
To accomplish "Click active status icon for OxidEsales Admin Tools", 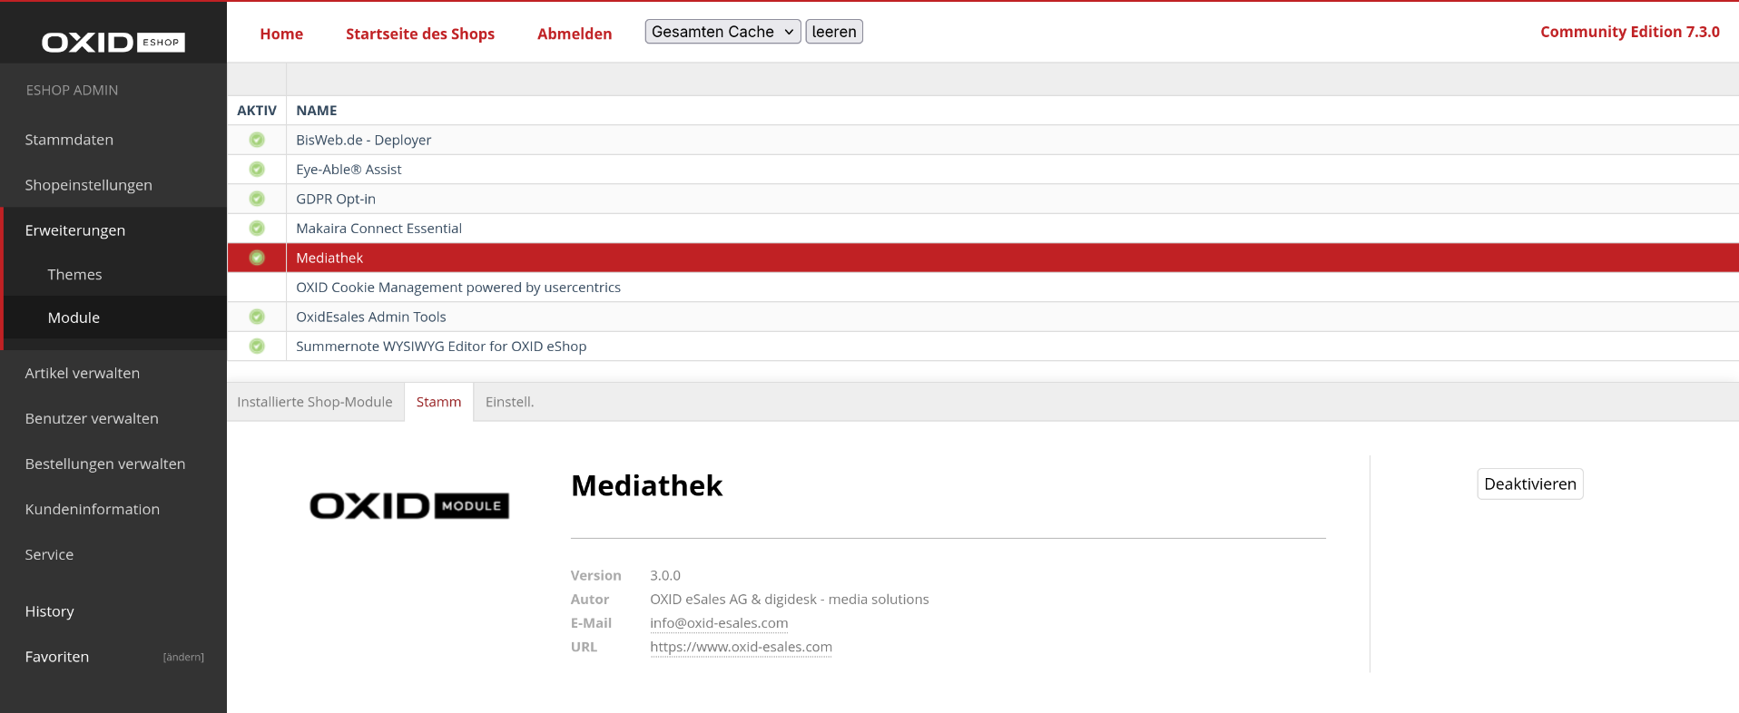I will pos(257,317).
